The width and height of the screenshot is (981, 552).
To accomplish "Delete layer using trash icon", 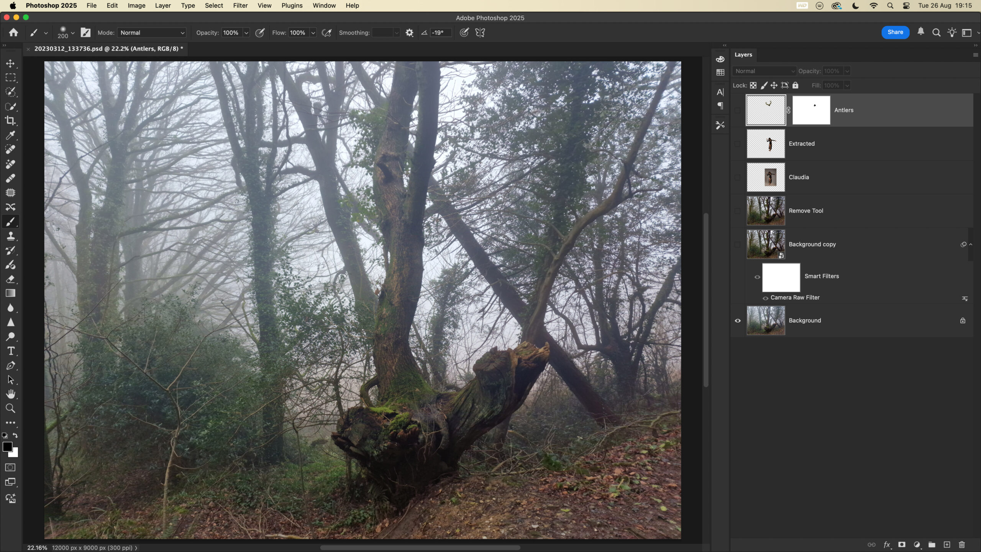I will [962, 545].
